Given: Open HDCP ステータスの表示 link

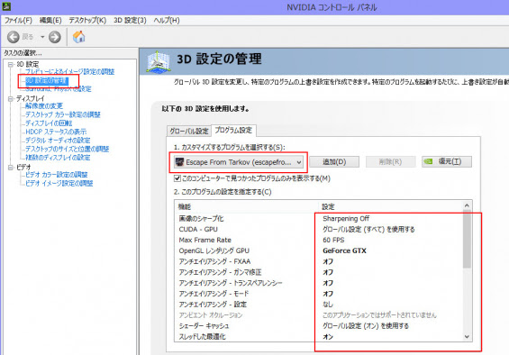Looking at the screenshot, I should (x=56, y=132).
